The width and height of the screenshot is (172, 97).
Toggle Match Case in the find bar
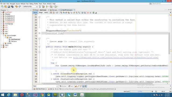pos(76,86)
